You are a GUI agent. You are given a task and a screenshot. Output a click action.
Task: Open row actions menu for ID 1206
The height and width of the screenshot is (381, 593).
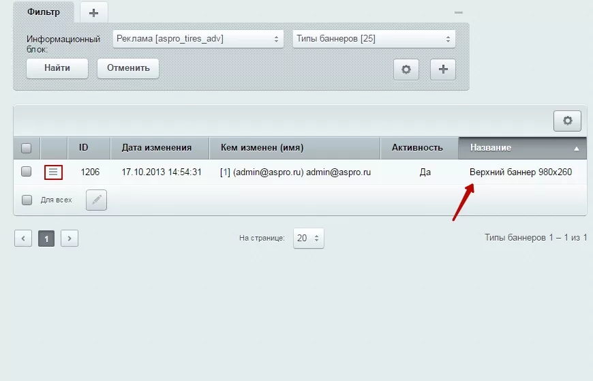click(x=53, y=172)
